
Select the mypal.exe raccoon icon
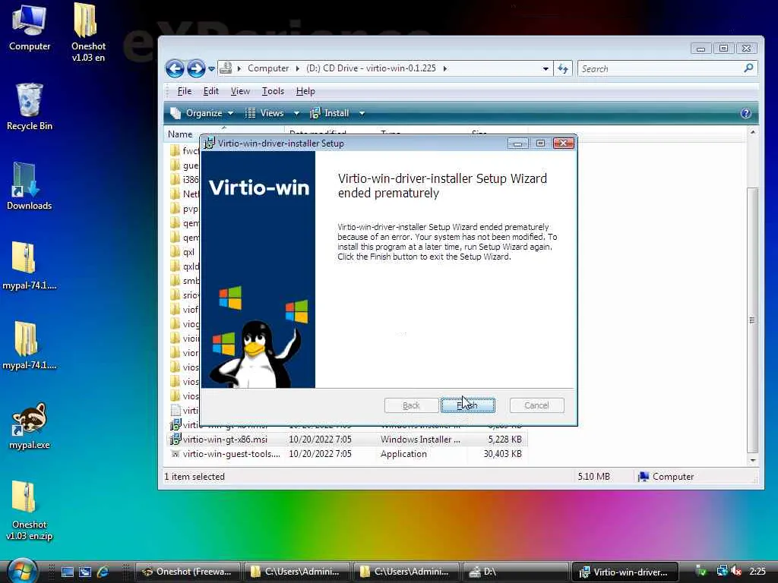pos(30,426)
